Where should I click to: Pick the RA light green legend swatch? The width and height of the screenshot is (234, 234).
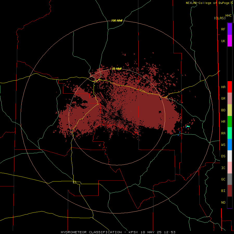point(230,133)
